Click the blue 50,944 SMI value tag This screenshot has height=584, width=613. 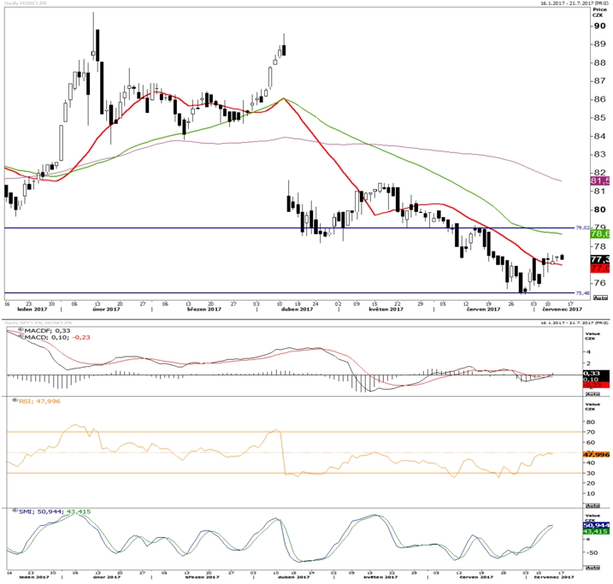(596, 525)
